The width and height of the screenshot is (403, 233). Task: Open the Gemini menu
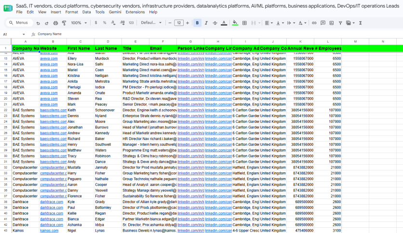pyautogui.click(x=115, y=12)
